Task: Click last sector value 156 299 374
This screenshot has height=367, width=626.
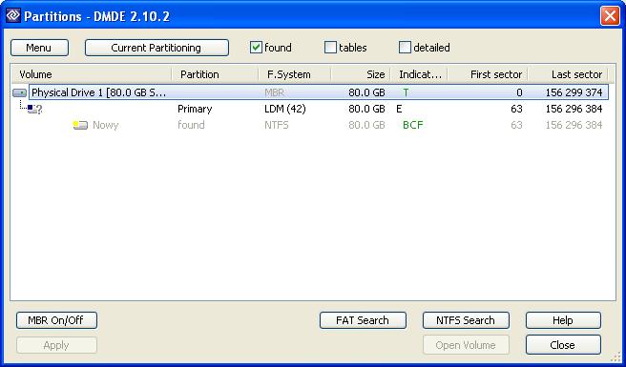Action: [x=574, y=92]
